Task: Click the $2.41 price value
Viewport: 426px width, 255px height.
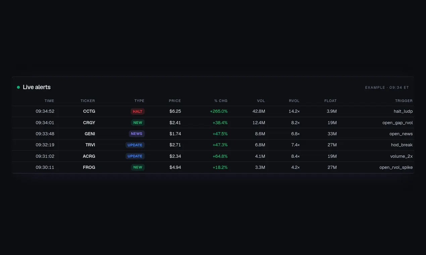Action: pyautogui.click(x=175, y=123)
